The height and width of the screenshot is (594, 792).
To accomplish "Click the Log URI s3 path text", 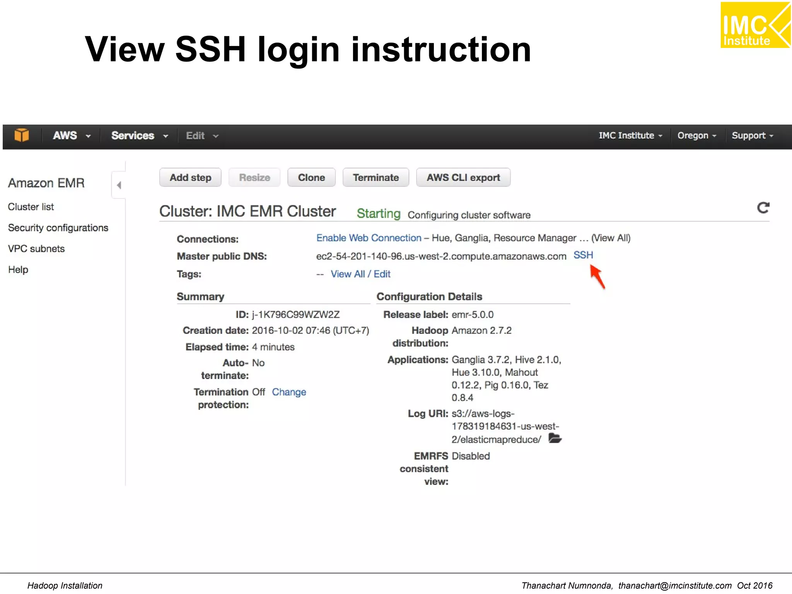I will click(x=505, y=427).
